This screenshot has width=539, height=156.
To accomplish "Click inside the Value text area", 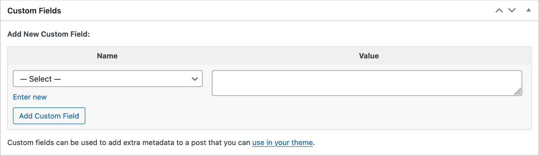I will (367, 83).
